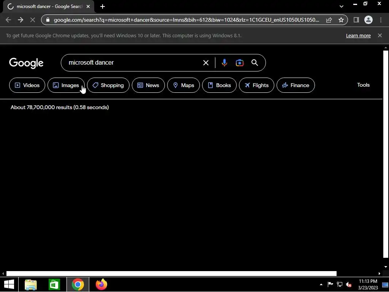Image resolution: width=389 pixels, height=292 pixels.
Task: Filter results by Shopping
Action: pyautogui.click(x=108, y=85)
